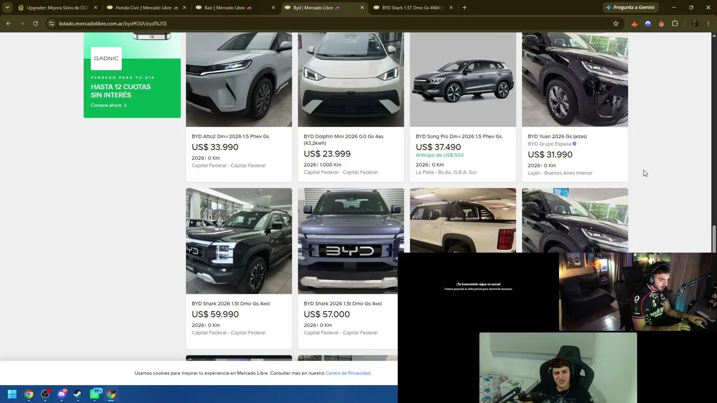Close the BYD Shark 1.5T tab
Viewport: 717px width, 403px height.
point(451,8)
